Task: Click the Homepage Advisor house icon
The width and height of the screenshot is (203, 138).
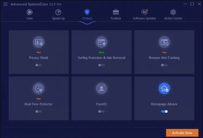Action: (164, 89)
